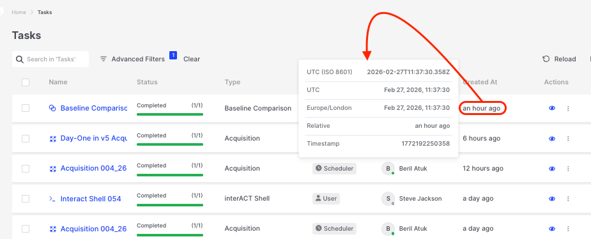Image resolution: width=591 pixels, height=239 pixels.
Task: Click the 'interACT Shell' type cell
Action: 247,198
